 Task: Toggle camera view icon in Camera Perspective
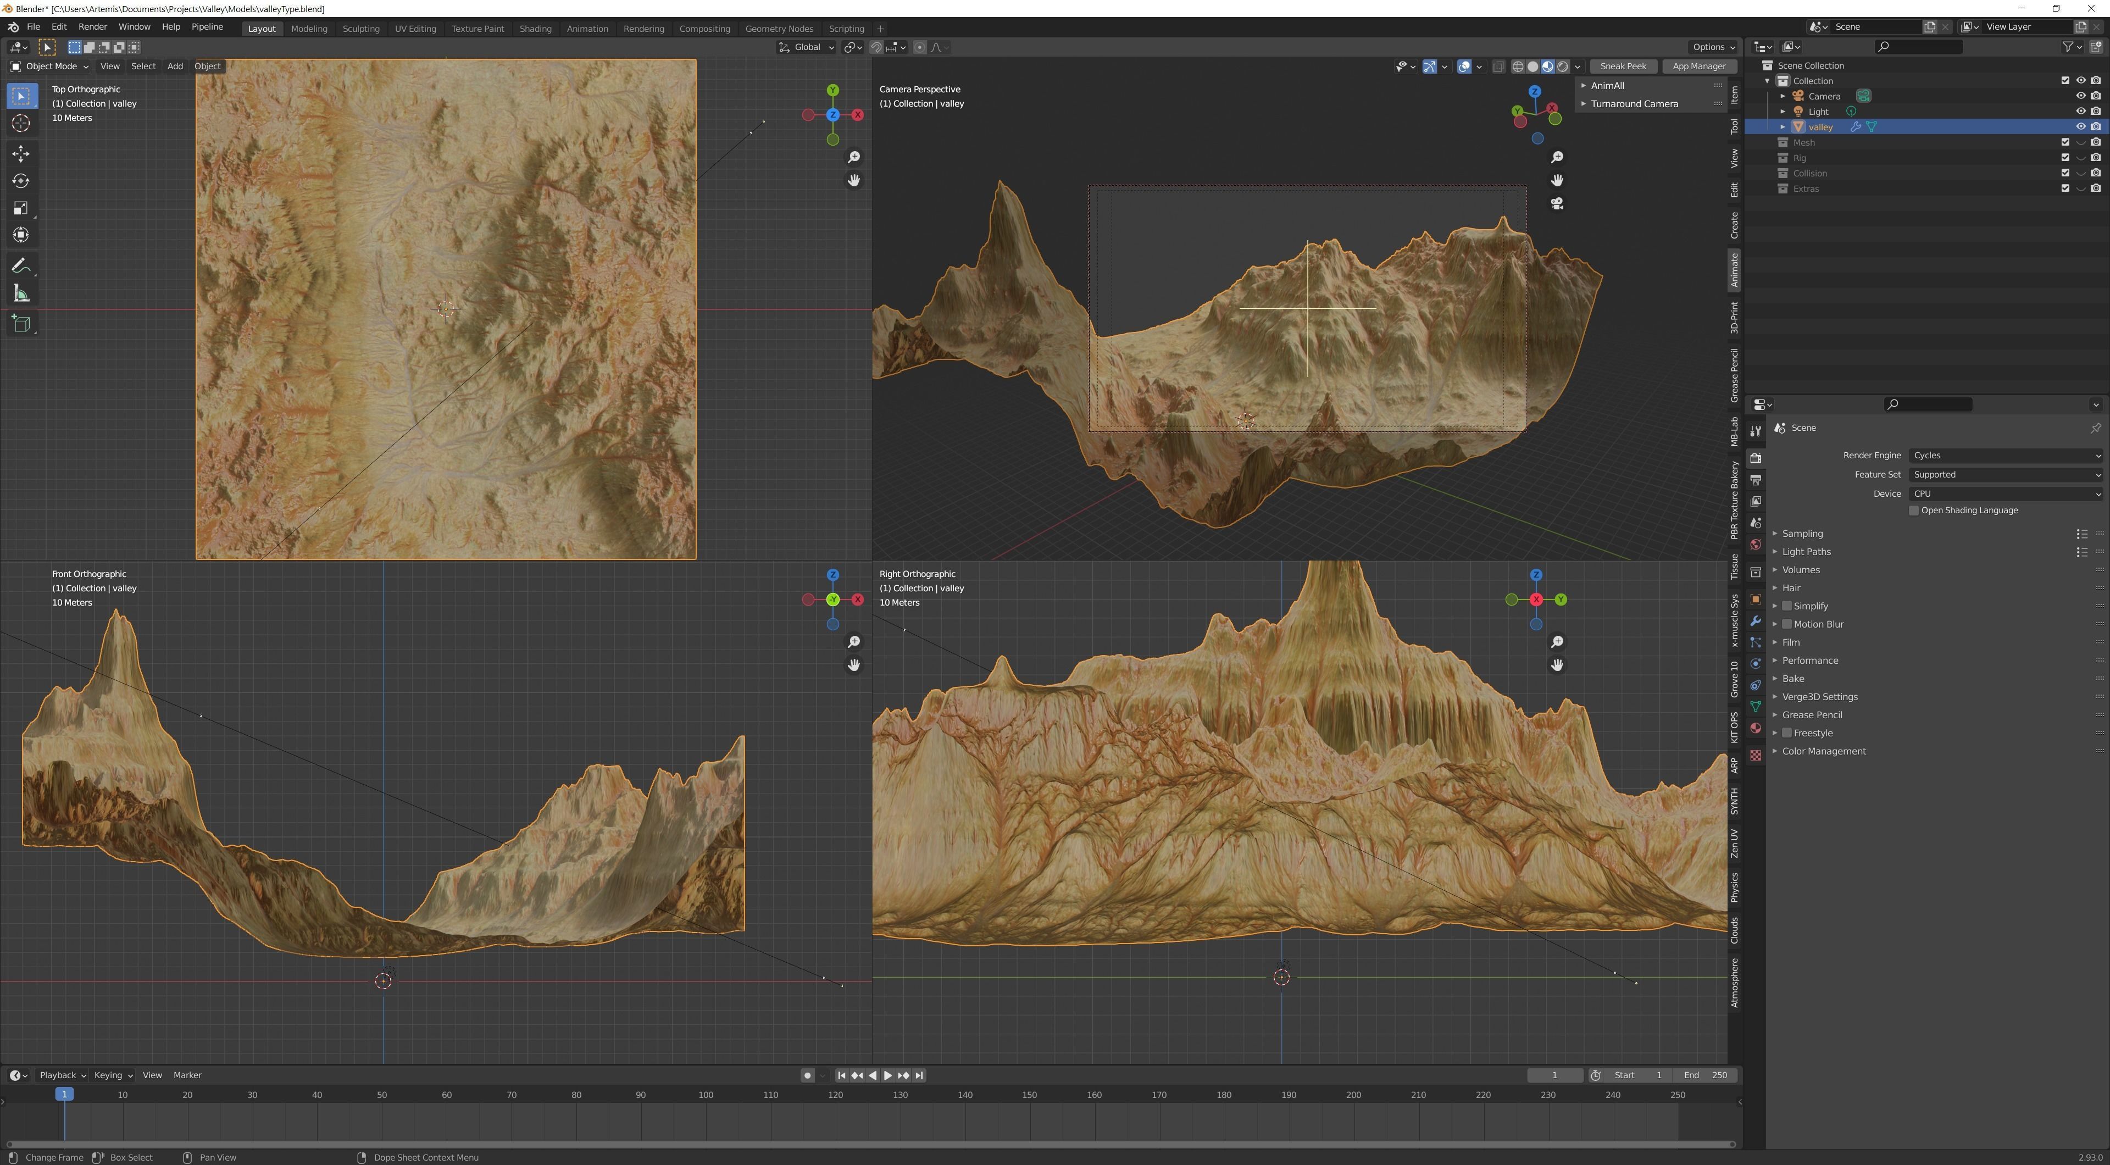1556,203
